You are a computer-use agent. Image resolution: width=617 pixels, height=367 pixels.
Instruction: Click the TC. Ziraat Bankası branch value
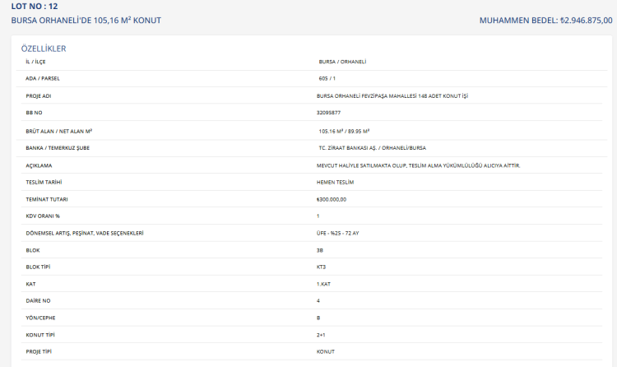(372, 148)
